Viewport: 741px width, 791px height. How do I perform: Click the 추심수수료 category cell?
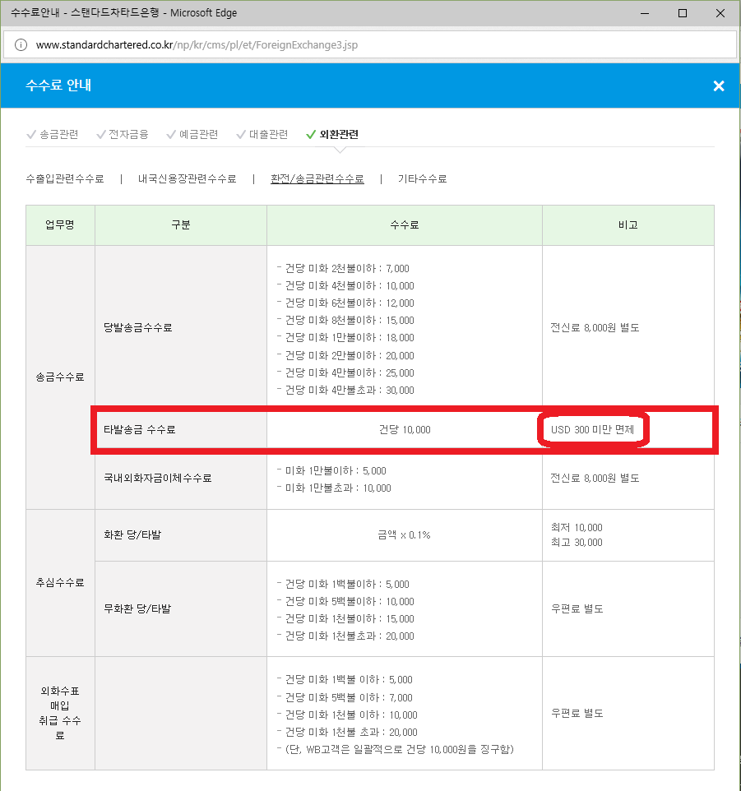60,583
